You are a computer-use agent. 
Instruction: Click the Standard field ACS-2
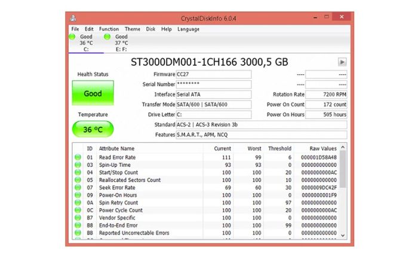[x=262, y=124]
